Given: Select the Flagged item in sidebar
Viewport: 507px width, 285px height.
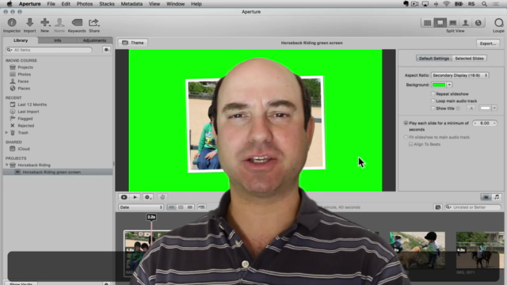Looking at the screenshot, I should click(x=25, y=119).
